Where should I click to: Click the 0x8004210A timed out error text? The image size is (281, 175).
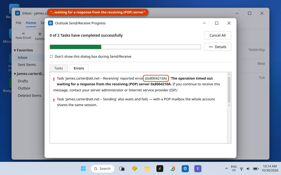coord(137,84)
